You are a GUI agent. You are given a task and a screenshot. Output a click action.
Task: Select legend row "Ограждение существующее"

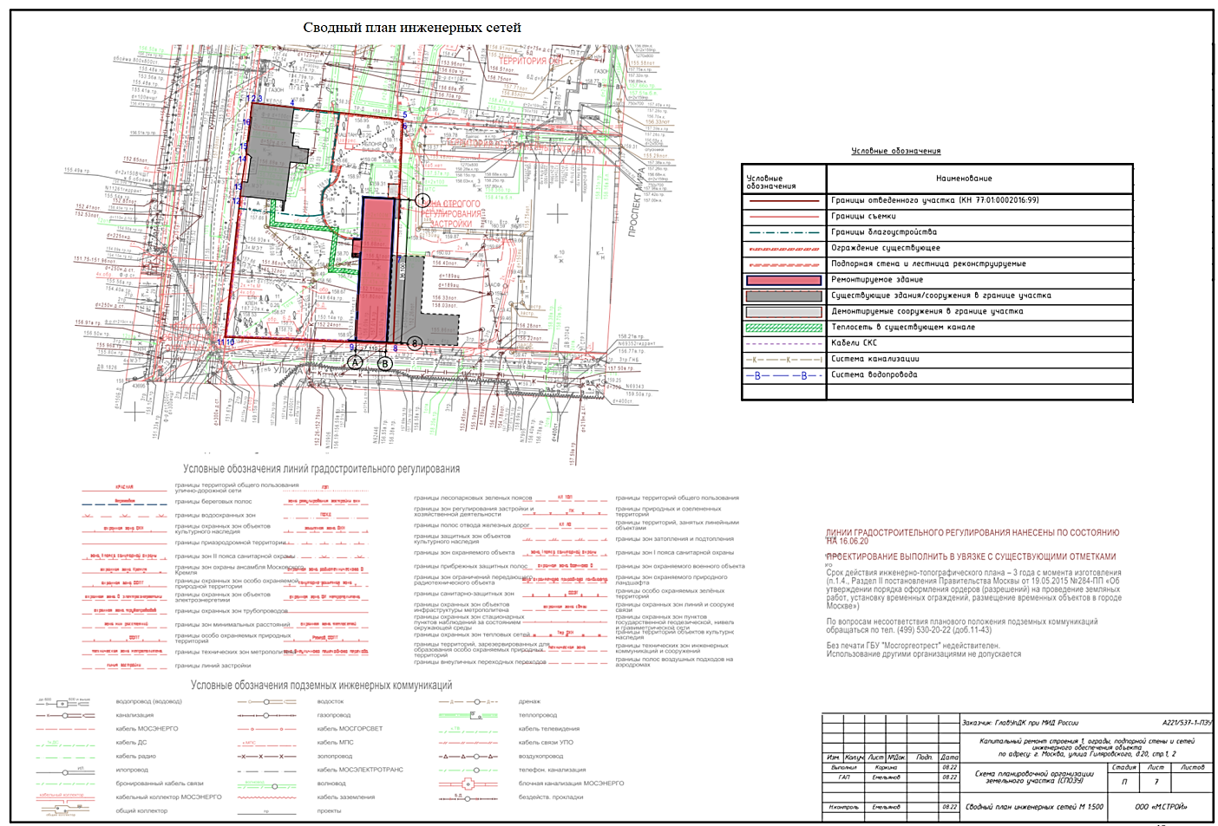937,248
